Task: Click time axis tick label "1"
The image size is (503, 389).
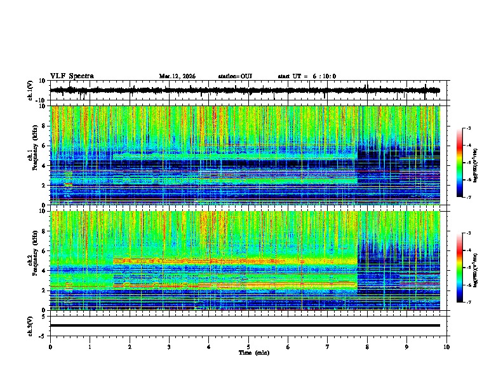Action: [90, 347]
